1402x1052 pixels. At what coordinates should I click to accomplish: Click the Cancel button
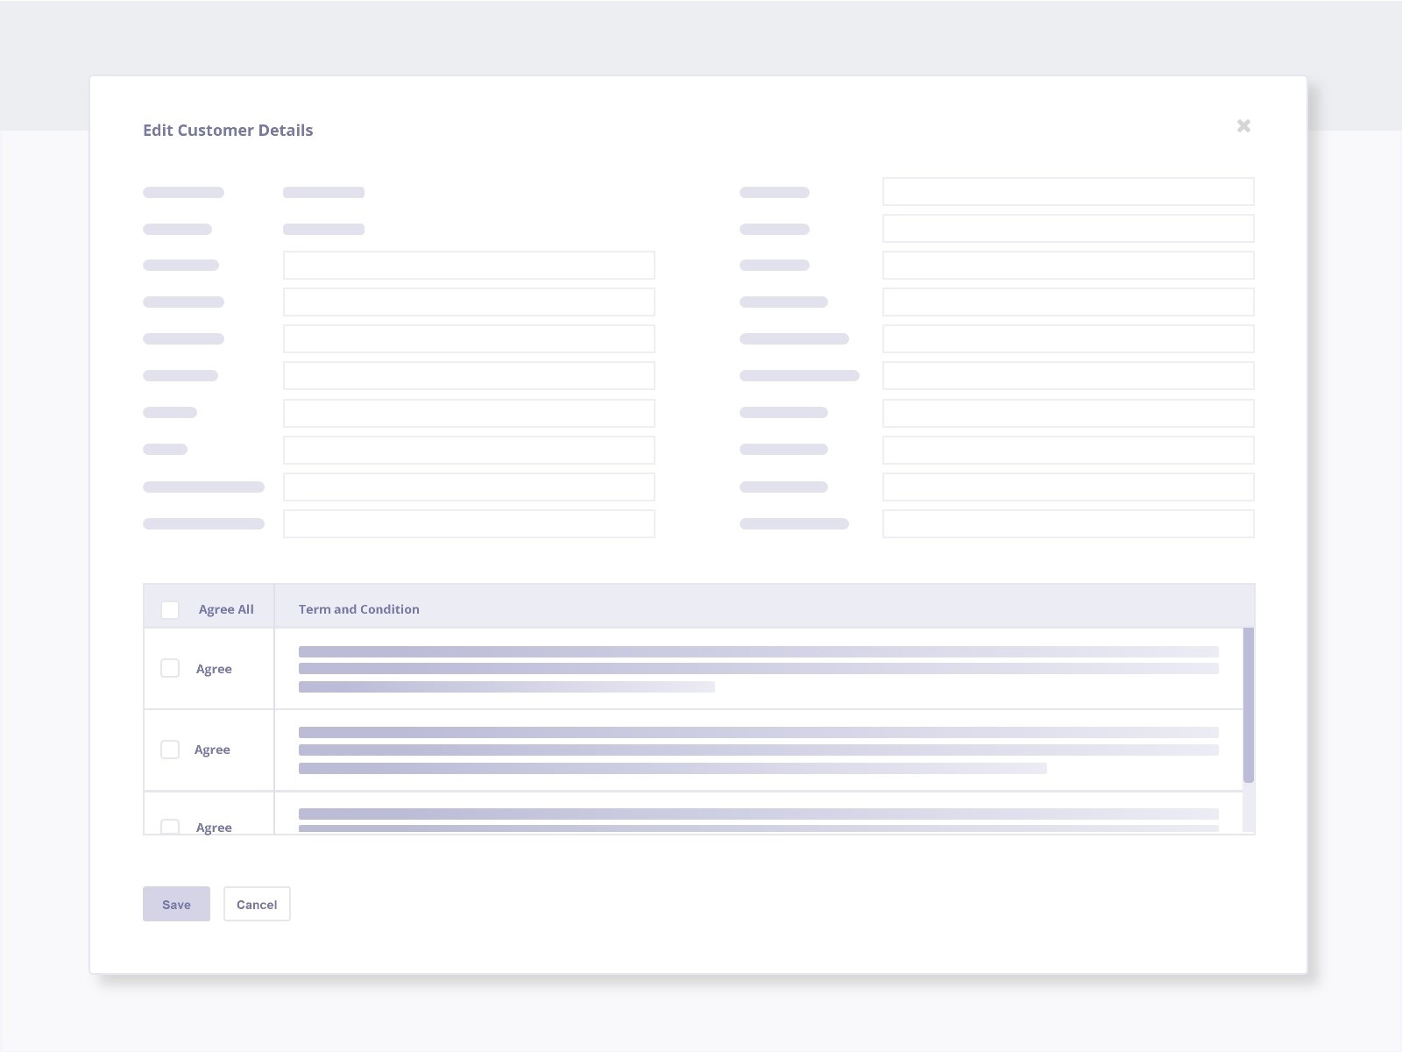(x=257, y=904)
